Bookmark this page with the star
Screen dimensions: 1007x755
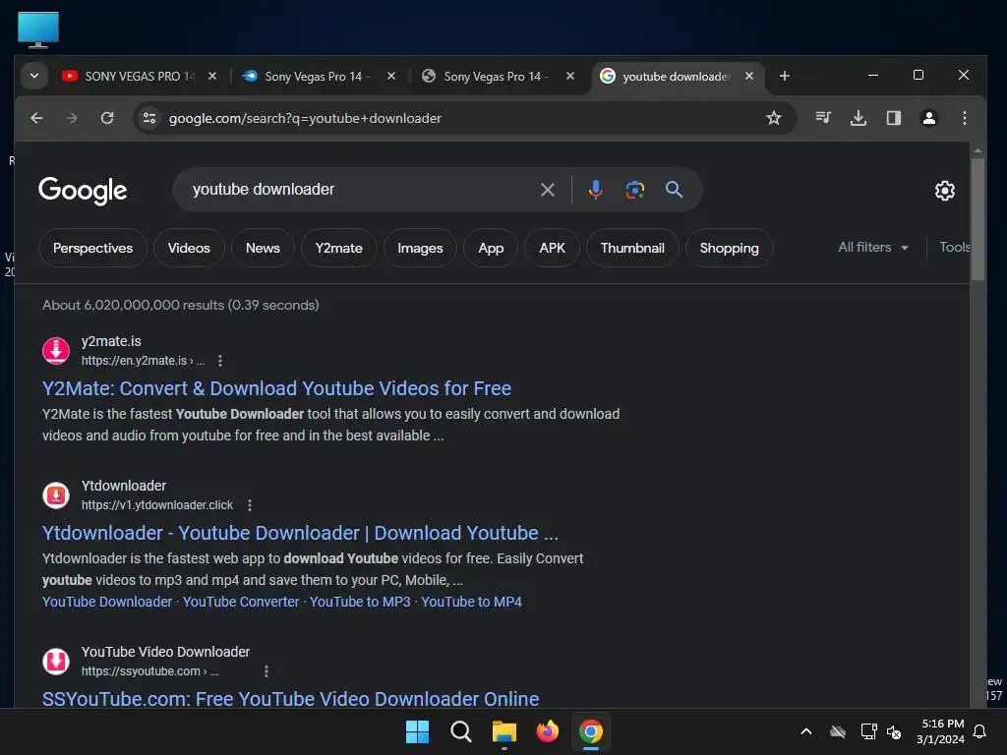tap(773, 118)
